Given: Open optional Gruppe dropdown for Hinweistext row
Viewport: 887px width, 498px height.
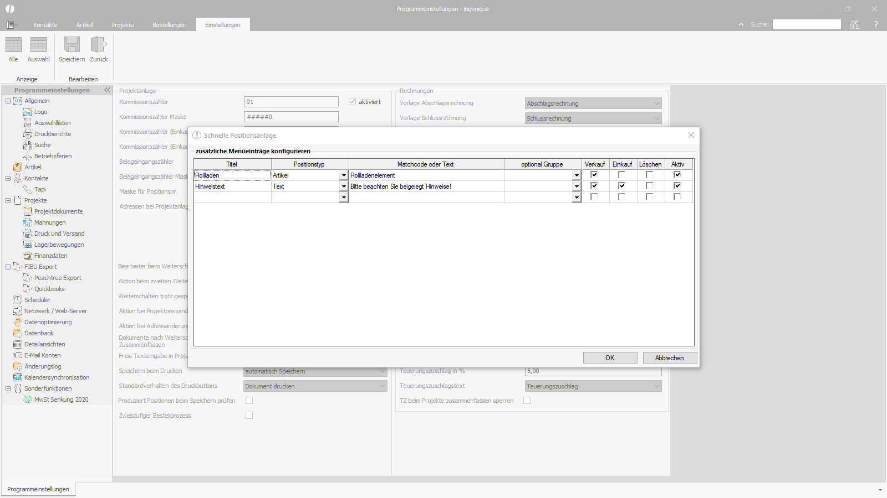Looking at the screenshot, I should click(577, 186).
